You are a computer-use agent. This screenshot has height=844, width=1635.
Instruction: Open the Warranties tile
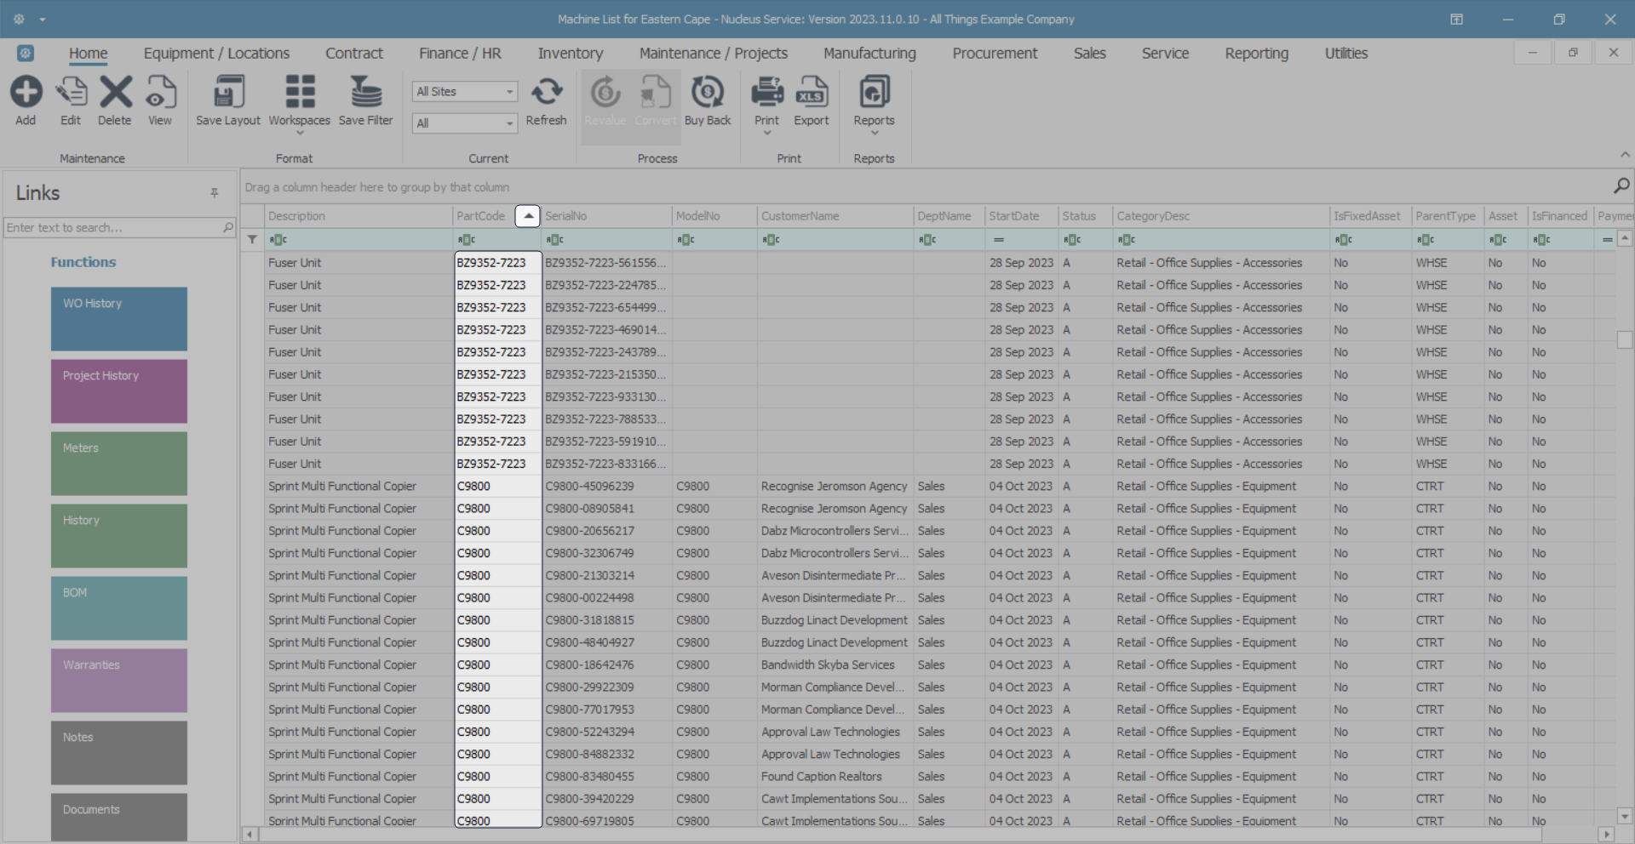pos(119,681)
